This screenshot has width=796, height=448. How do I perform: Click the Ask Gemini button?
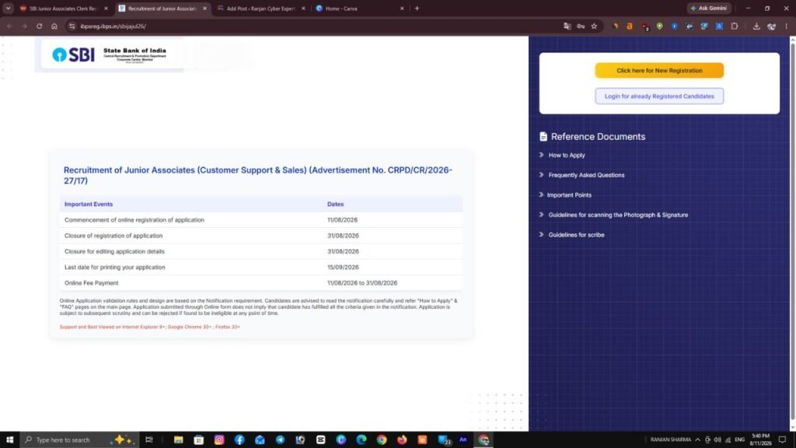[709, 8]
